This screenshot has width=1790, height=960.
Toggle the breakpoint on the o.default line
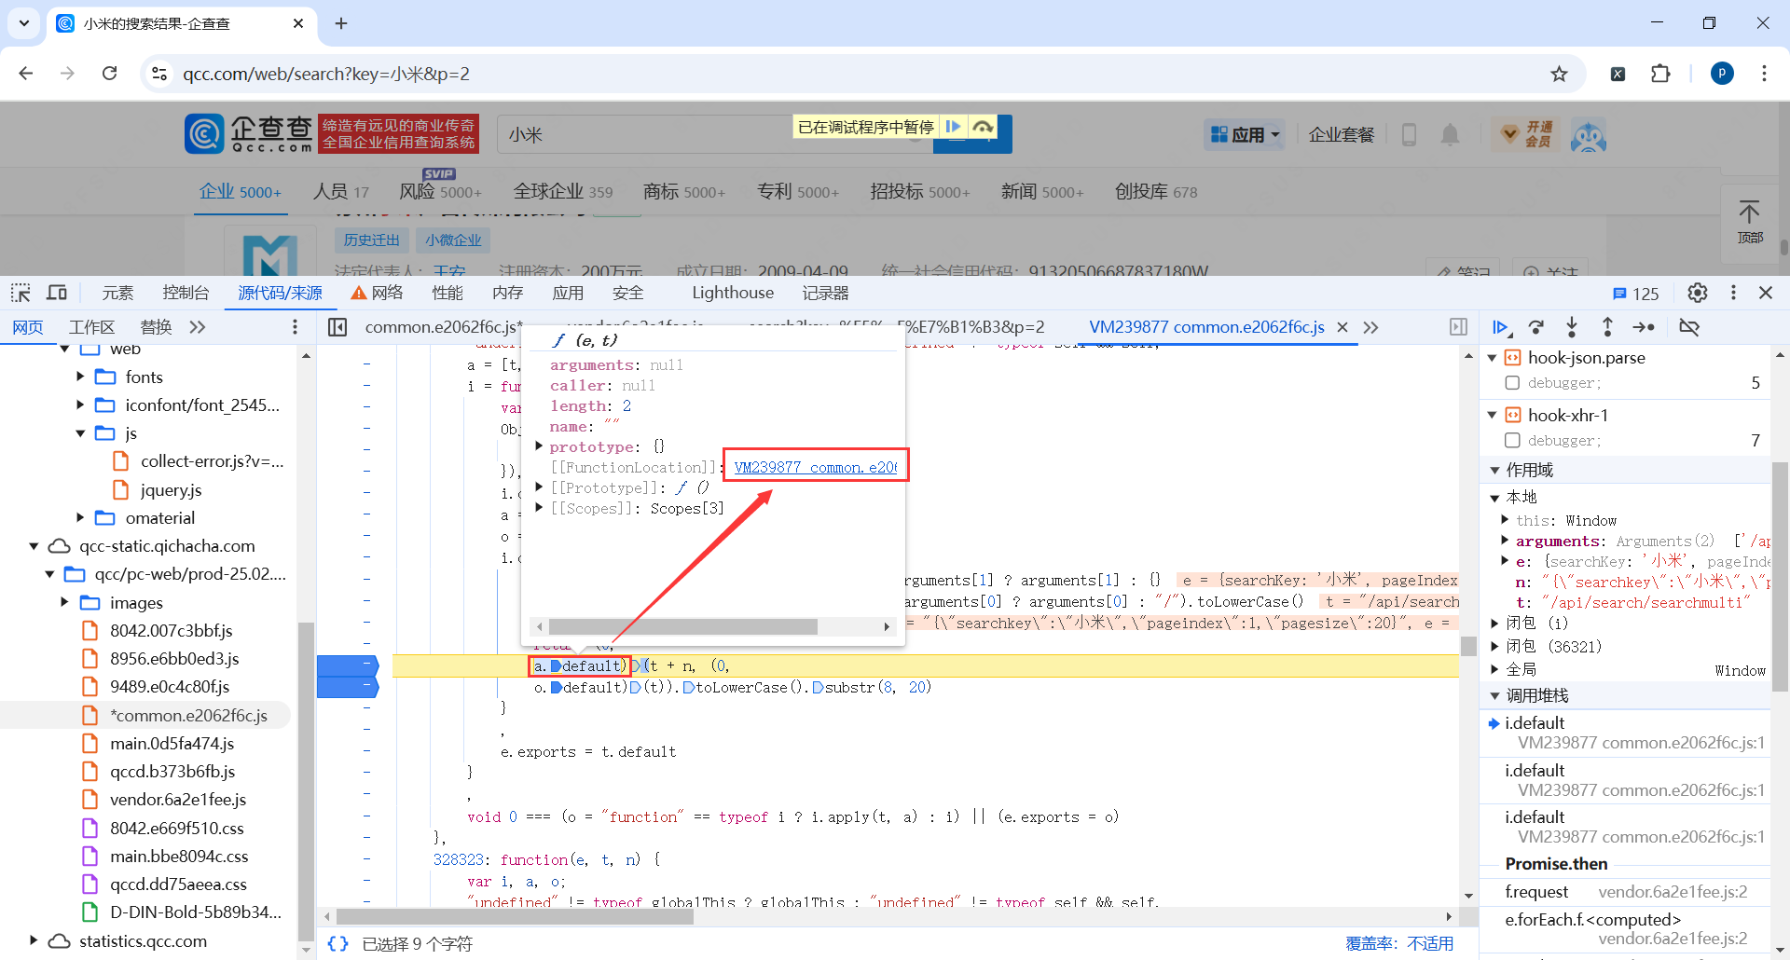(348, 687)
